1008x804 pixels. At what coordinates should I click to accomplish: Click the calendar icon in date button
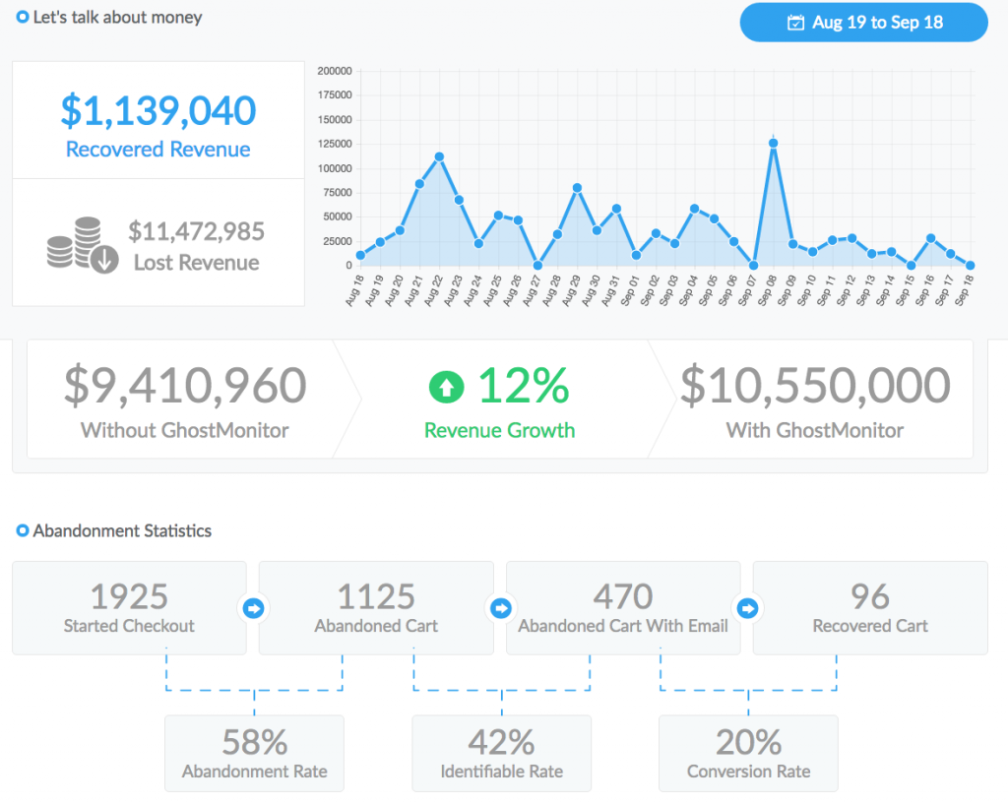click(795, 23)
